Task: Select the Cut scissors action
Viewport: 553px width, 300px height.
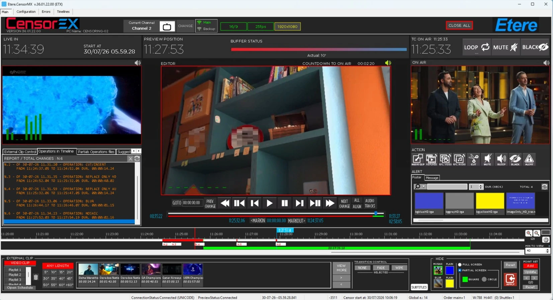Action: [473, 159]
